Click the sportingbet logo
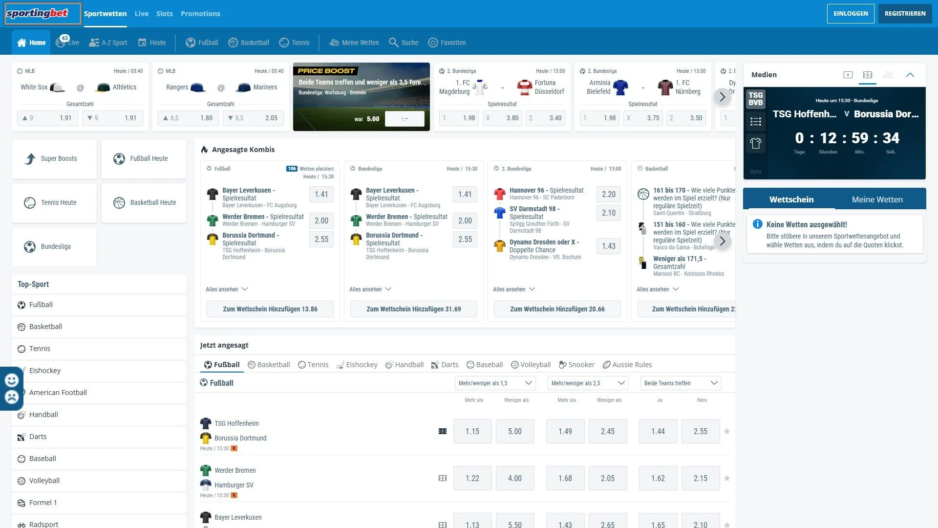The height and width of the screenshot is (528, 938). (43, 14)
